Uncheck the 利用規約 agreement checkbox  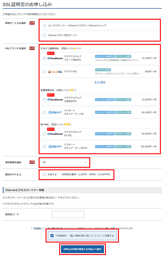tap(52, 236)
